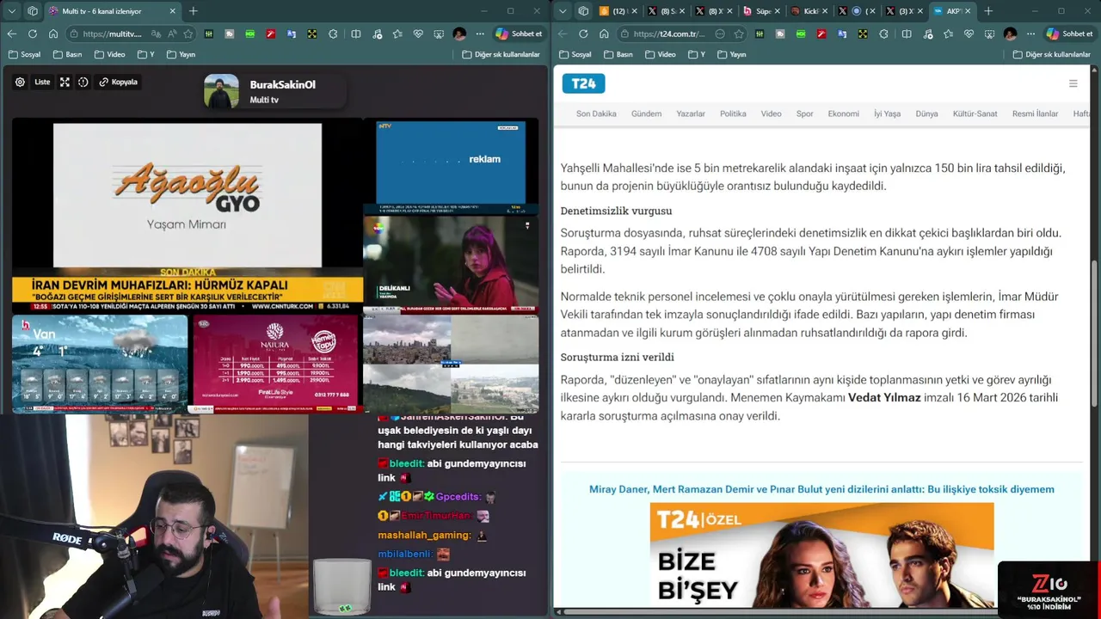Screen dimensions: 1101x619
Task: Open Extensions puzzle icon in right browser
Action: click(883, 34)
